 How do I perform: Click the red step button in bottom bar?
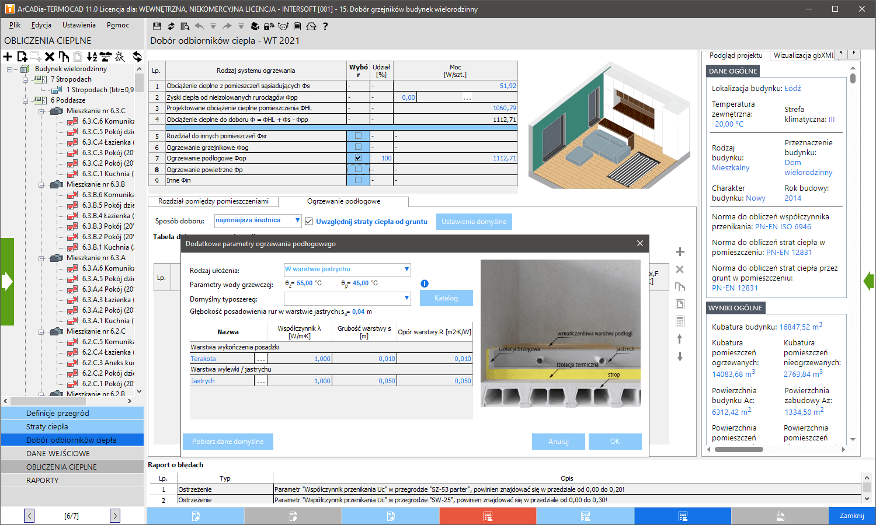[x=488, y=516]
